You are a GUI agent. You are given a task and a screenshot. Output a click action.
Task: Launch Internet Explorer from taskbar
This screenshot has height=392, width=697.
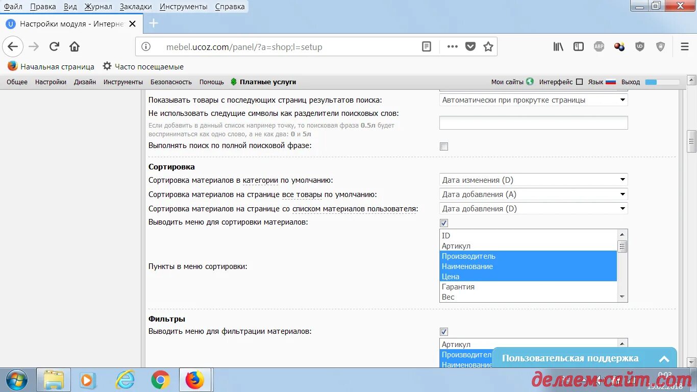click(125, 380)
